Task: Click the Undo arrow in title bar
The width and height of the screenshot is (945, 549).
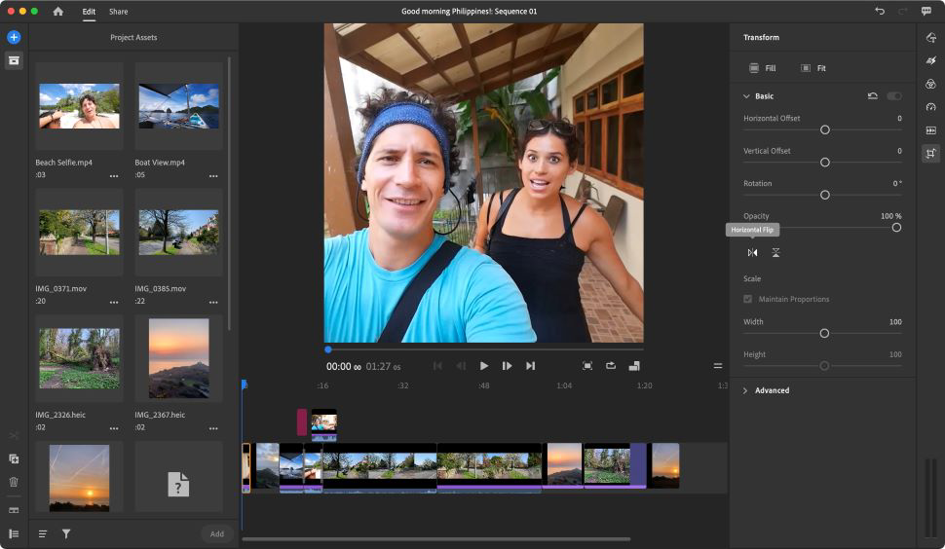Action: click(x=880, y=12)
